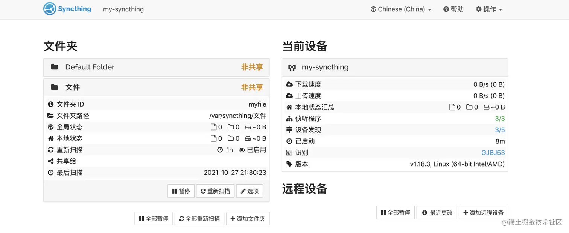569x233 pixels.
Task: Click the tag icon beside 版本
Action: pyautogui.click(x=289, y=164)
